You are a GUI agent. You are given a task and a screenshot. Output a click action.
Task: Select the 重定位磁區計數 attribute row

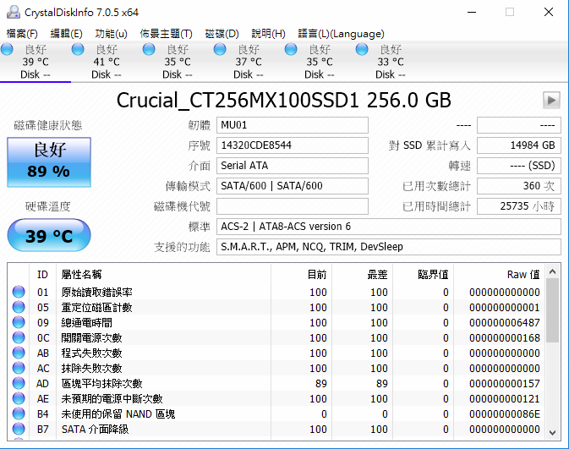point(276,308)
